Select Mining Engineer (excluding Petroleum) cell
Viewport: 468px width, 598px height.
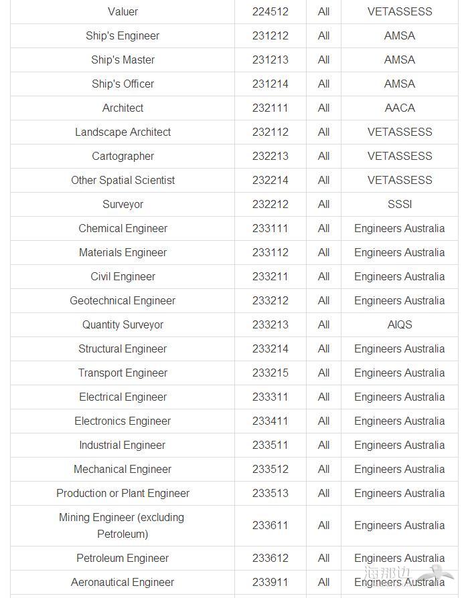123,526
